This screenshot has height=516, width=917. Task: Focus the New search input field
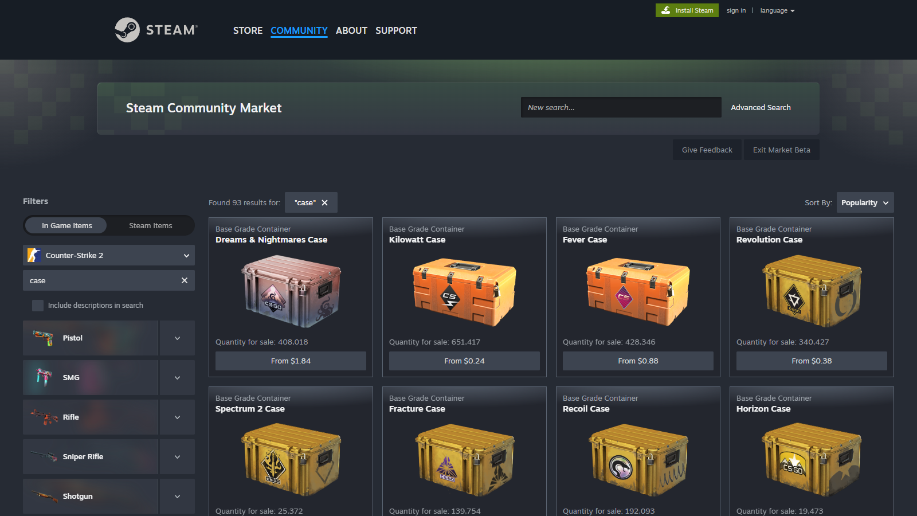621,107
